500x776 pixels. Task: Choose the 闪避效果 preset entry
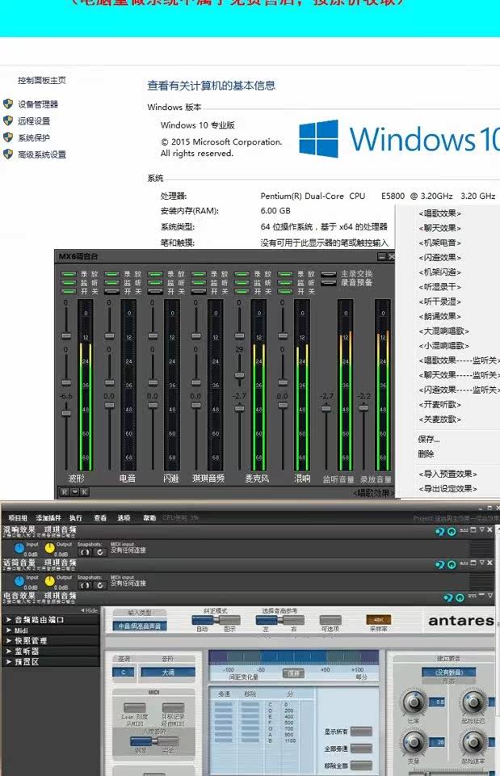[x=440, y=257]
